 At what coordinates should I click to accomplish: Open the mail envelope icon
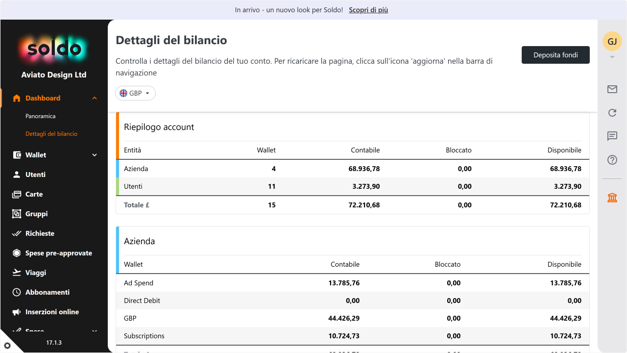[612, 89]
